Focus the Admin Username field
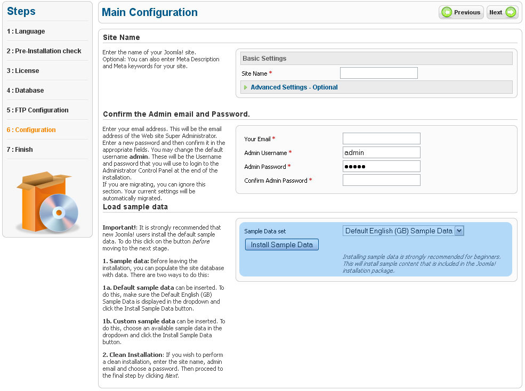Viewport: 525px width, 391px height. (x=381, y=152)
